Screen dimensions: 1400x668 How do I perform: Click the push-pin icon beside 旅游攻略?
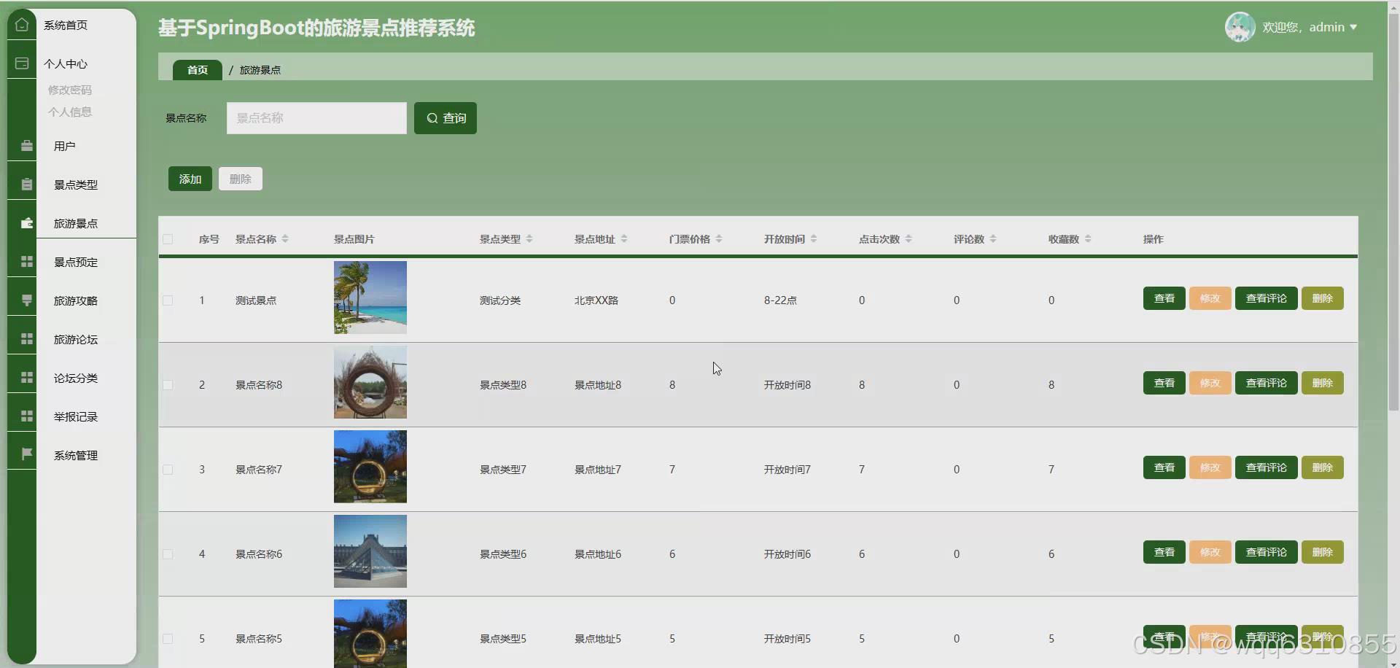coord(26,300)
